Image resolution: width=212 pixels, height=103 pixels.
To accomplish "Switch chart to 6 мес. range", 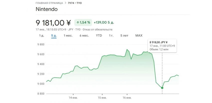I will coord(84,35).
